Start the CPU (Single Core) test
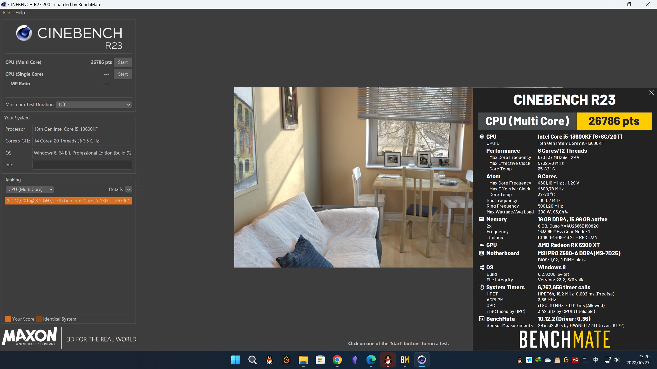 coord(123,74)
